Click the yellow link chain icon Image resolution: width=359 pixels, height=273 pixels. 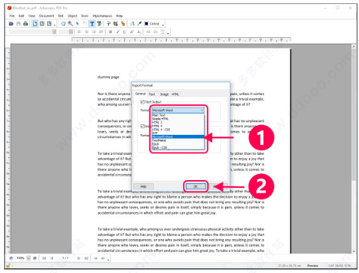click(x=123, y=24)
